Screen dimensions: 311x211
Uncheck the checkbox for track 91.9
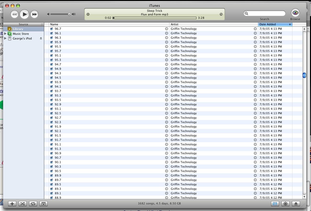pos(52,127)
